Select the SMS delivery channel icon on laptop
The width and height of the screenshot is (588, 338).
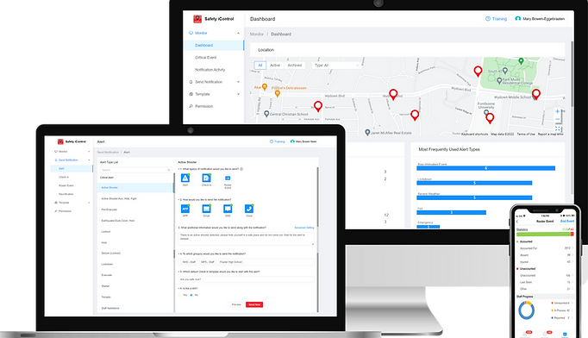point(228,209)
